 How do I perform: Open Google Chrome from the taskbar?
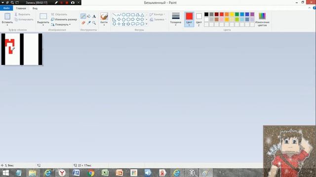(x=91, y=173)
